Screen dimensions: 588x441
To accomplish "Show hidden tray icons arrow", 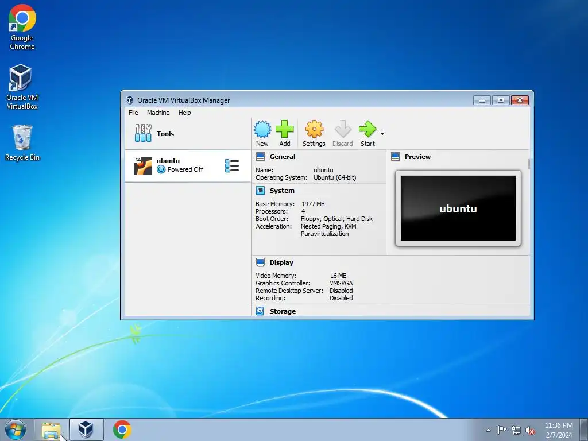I will (488, 430).
